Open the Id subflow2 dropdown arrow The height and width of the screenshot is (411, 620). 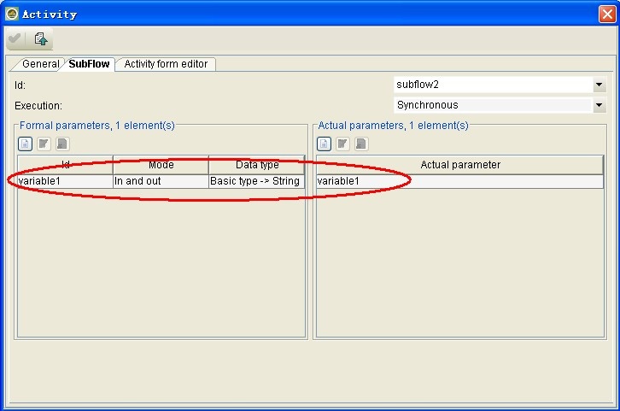599,85
